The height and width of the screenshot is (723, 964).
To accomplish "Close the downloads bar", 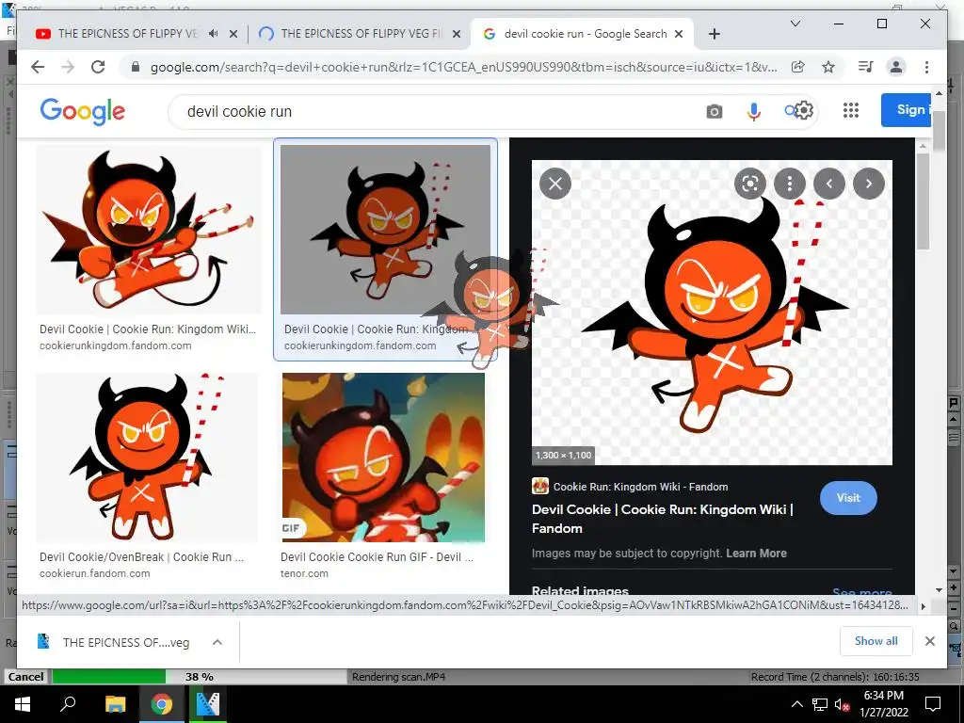I will tap(929, 641).
